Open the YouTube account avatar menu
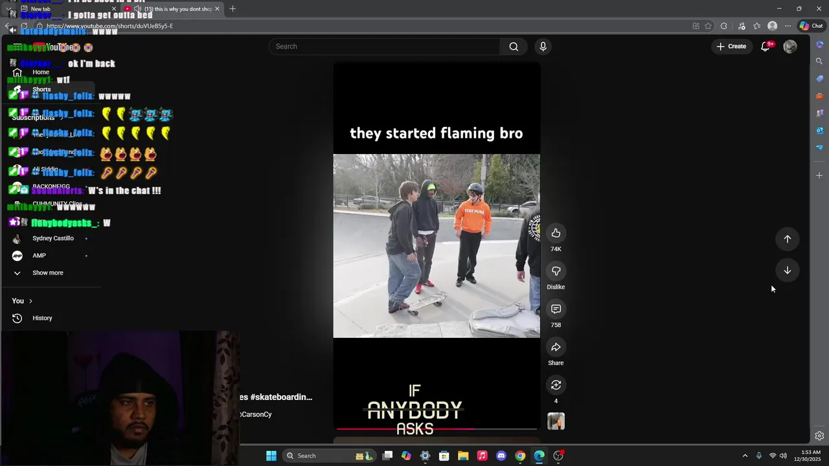 pyautogui.click(x=790, y=47)
